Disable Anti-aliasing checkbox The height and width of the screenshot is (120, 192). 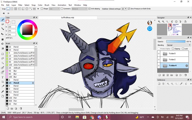90,9
